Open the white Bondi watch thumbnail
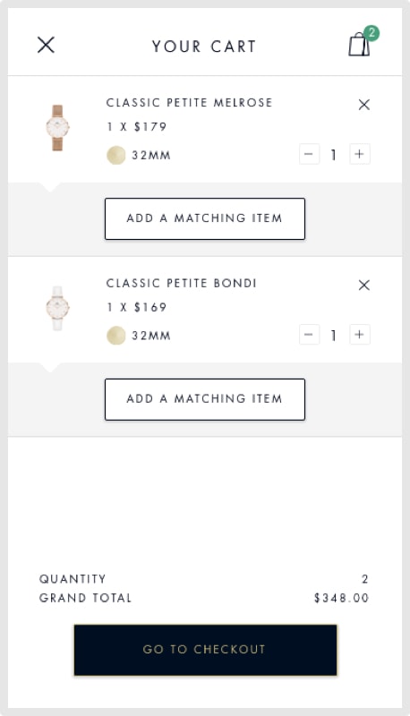This screenshot has height=716, width=410. (57, 308)
